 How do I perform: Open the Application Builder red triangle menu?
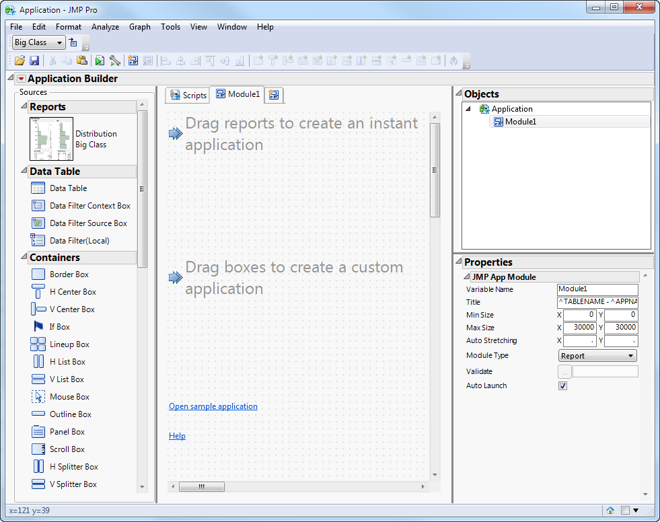pyautogui.click(x=21, y=79)
